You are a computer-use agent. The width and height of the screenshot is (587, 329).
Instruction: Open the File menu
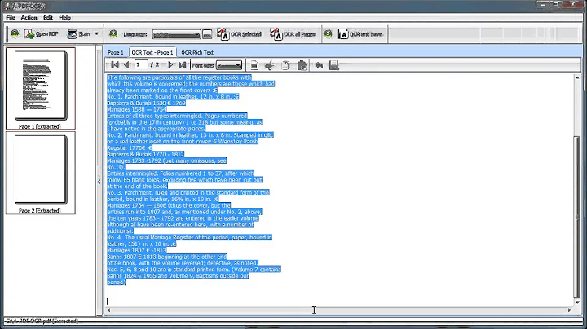point(11,18)
